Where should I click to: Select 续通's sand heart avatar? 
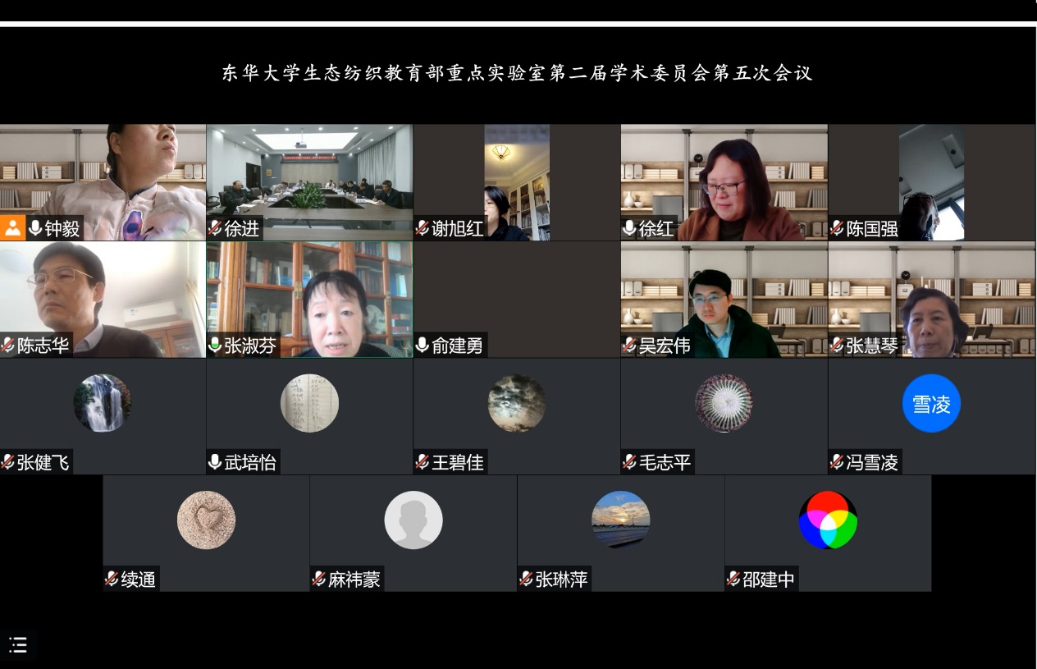tap(206, 520)
